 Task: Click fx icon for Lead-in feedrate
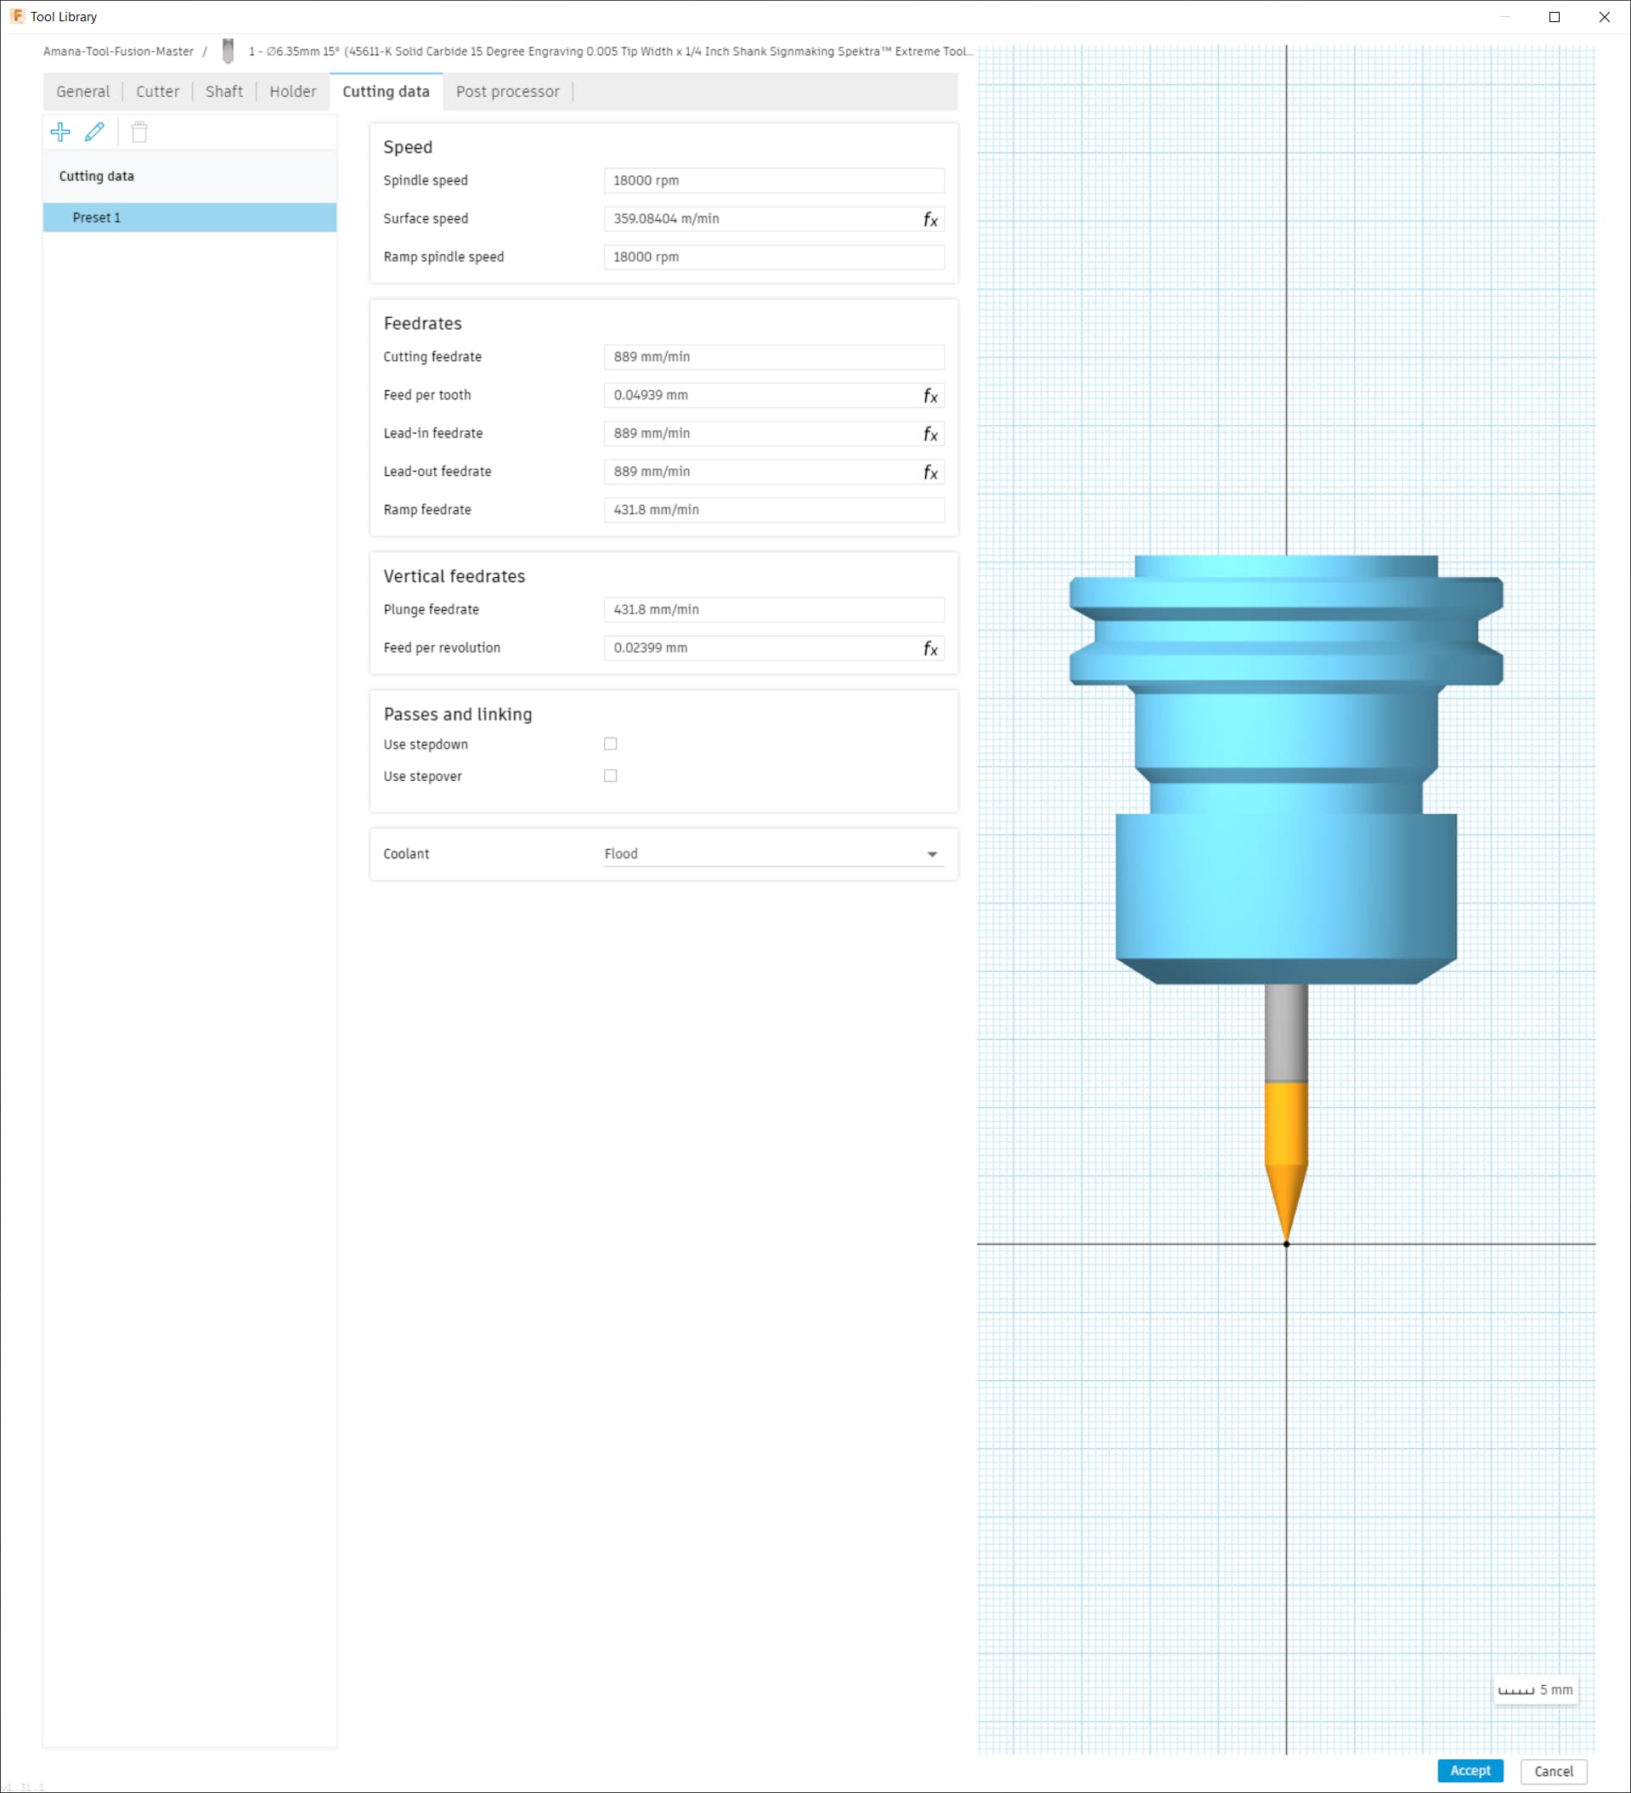[930, 434]
